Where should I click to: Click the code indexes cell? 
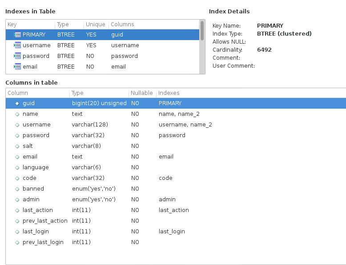click(165, 178)
